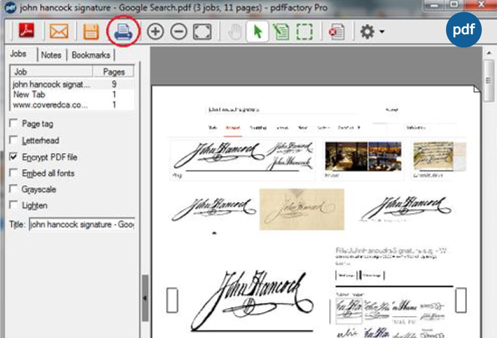Click the delete job icon
Screen dimensions: 497x338
coord(337,31)
